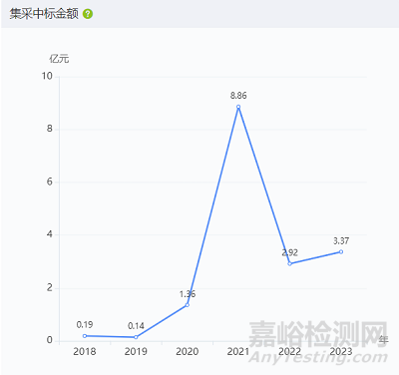Image resolution: width=399 pixels, height=375 pixels.
Task: Click the 0.19 value label
Action: point(85,324)
